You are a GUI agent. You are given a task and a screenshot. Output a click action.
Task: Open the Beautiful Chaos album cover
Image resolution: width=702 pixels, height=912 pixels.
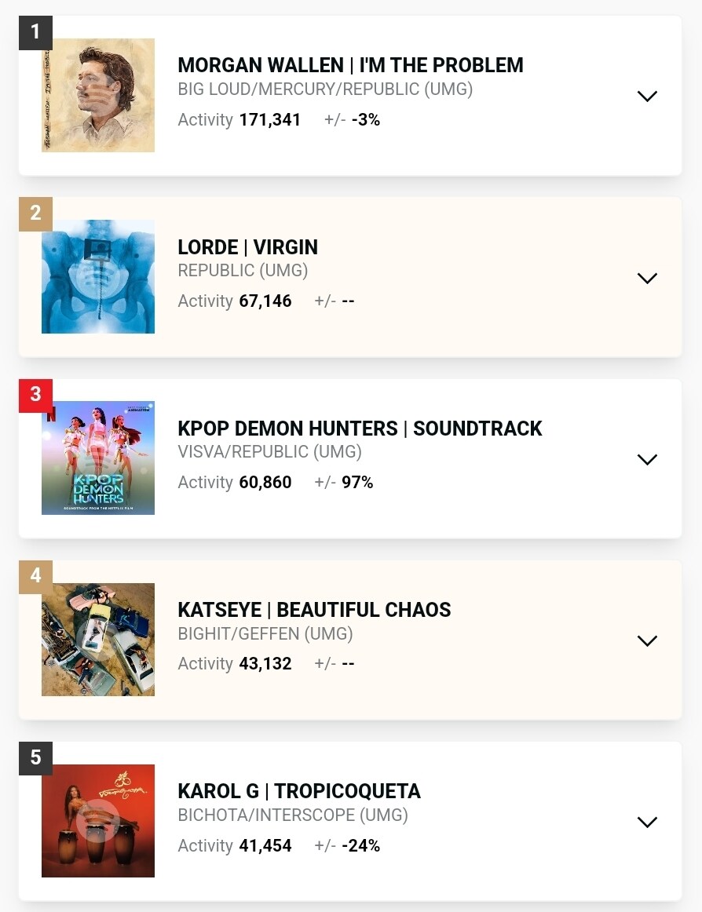[98, 639]
